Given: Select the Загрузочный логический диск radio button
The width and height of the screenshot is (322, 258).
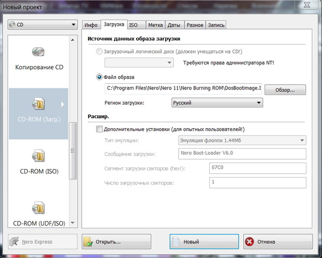Looking at the screenshot, I should click(x=99, y=51).
